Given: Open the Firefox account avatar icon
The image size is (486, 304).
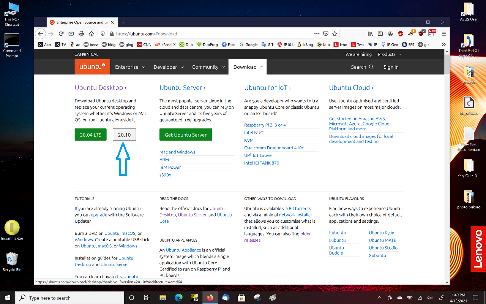Looking at the screenshot, I should tap(390, 34).
